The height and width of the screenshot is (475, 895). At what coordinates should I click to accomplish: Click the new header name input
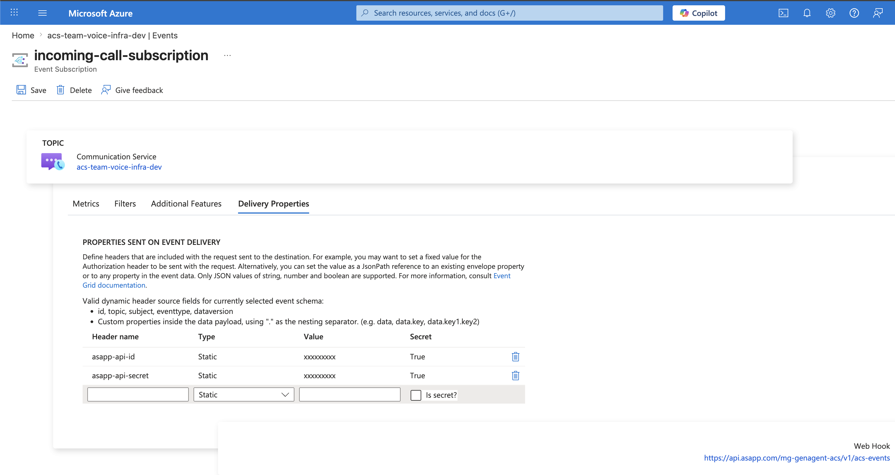pyautogui.click(x=138, y=395)
